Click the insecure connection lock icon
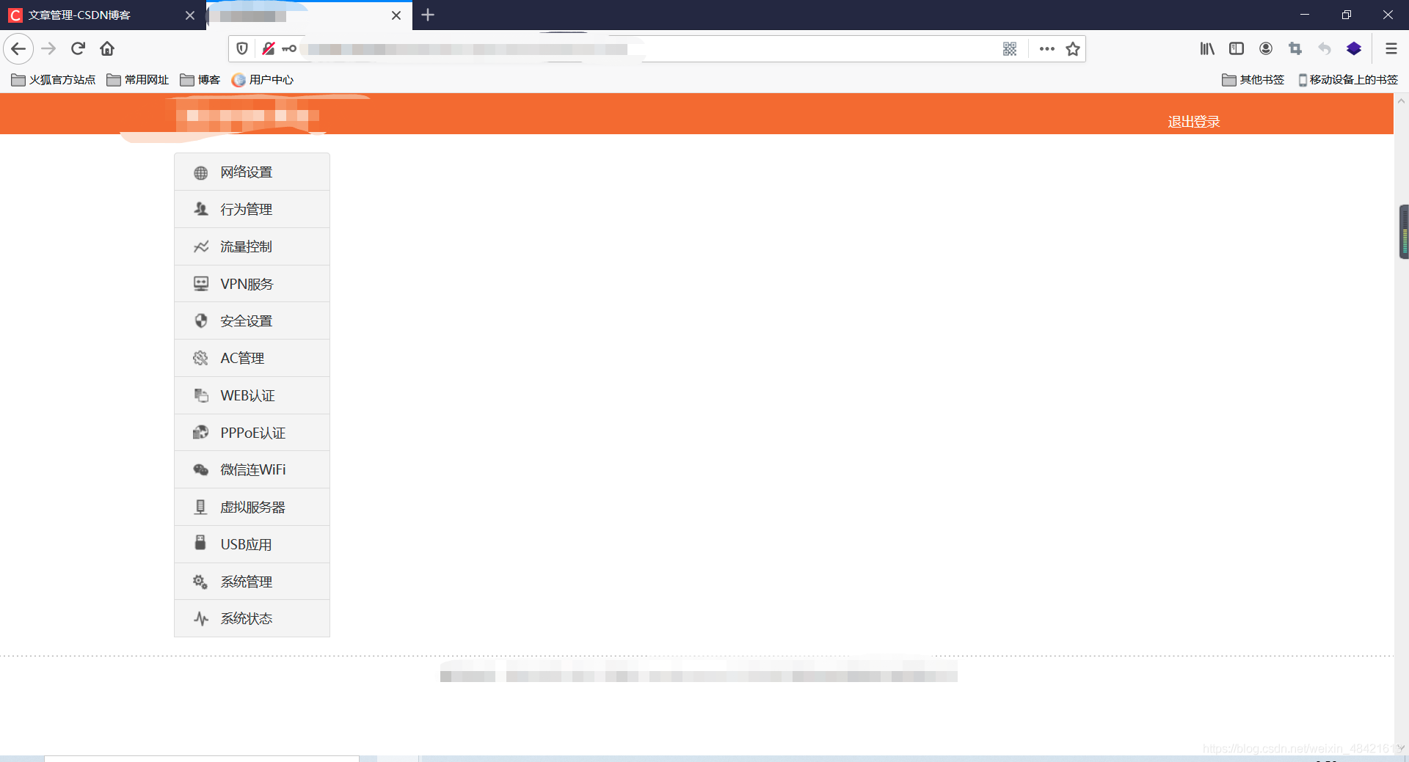 click(x=269, y=48)
